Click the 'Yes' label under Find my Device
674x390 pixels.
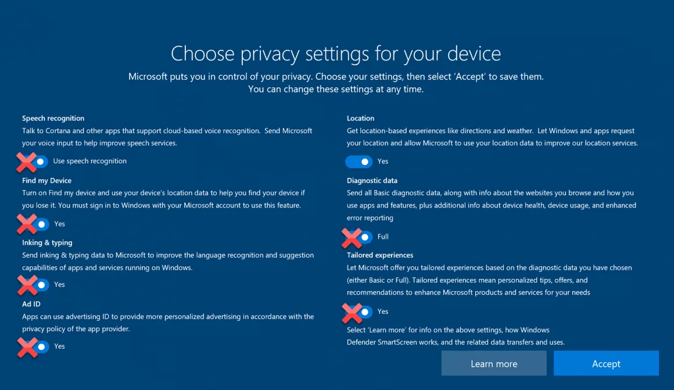coord(59,224)
